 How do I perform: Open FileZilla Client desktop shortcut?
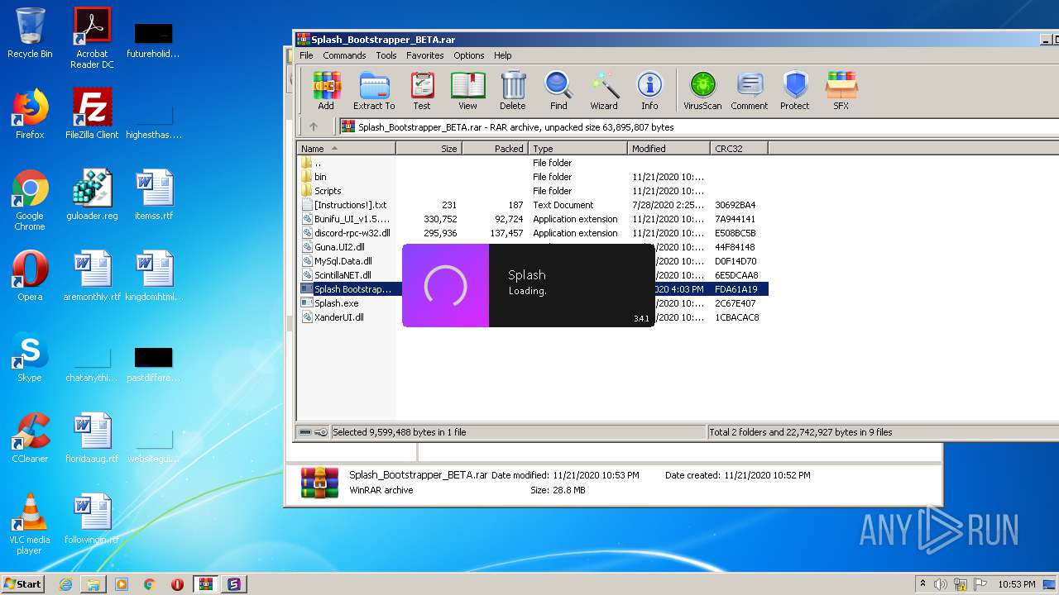pos(92,113)
